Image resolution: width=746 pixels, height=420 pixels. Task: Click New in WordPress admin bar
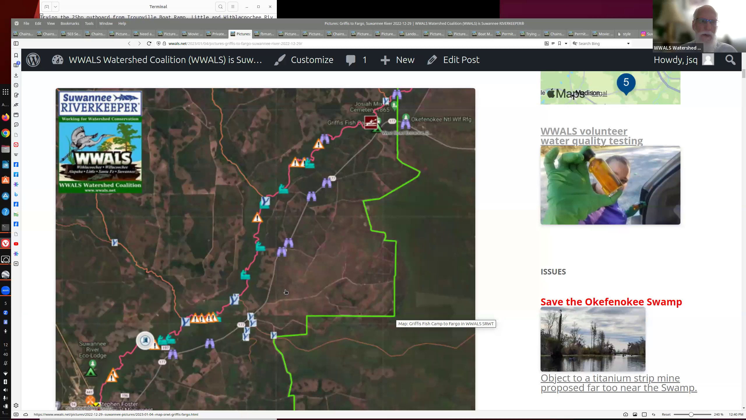pyautogui.click(x=397, y=60)
